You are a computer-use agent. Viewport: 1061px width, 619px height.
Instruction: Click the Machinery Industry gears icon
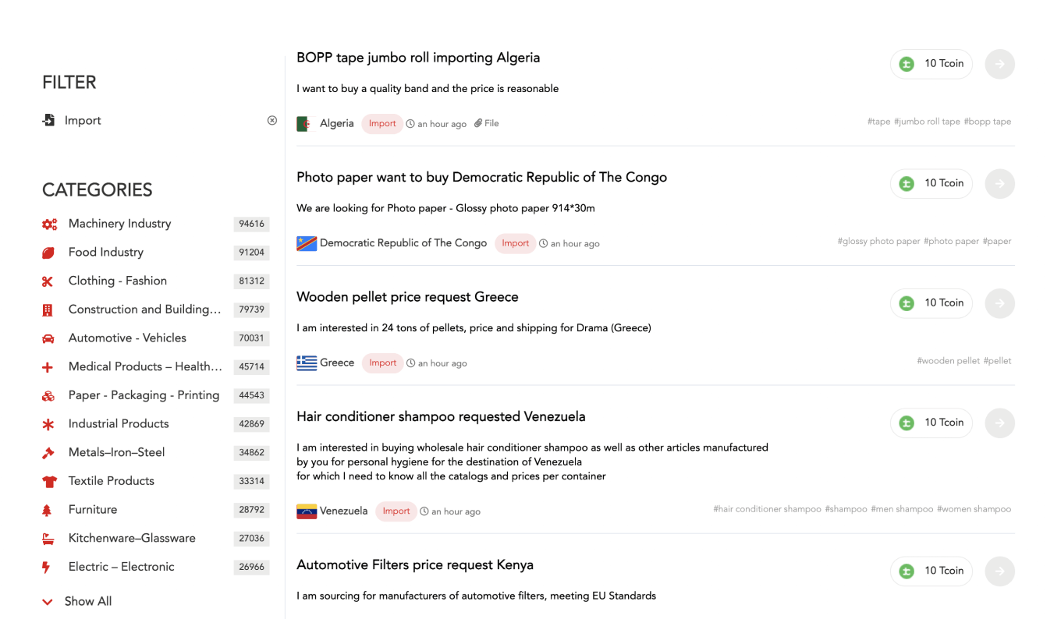pos(49,225)
